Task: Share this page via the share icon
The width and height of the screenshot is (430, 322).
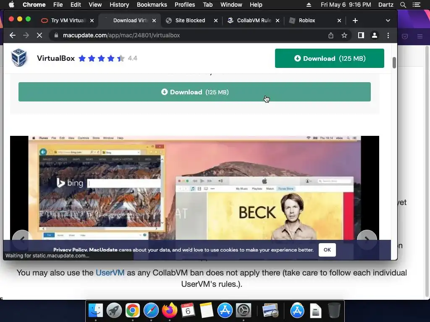Action: (x=331, y=35)
